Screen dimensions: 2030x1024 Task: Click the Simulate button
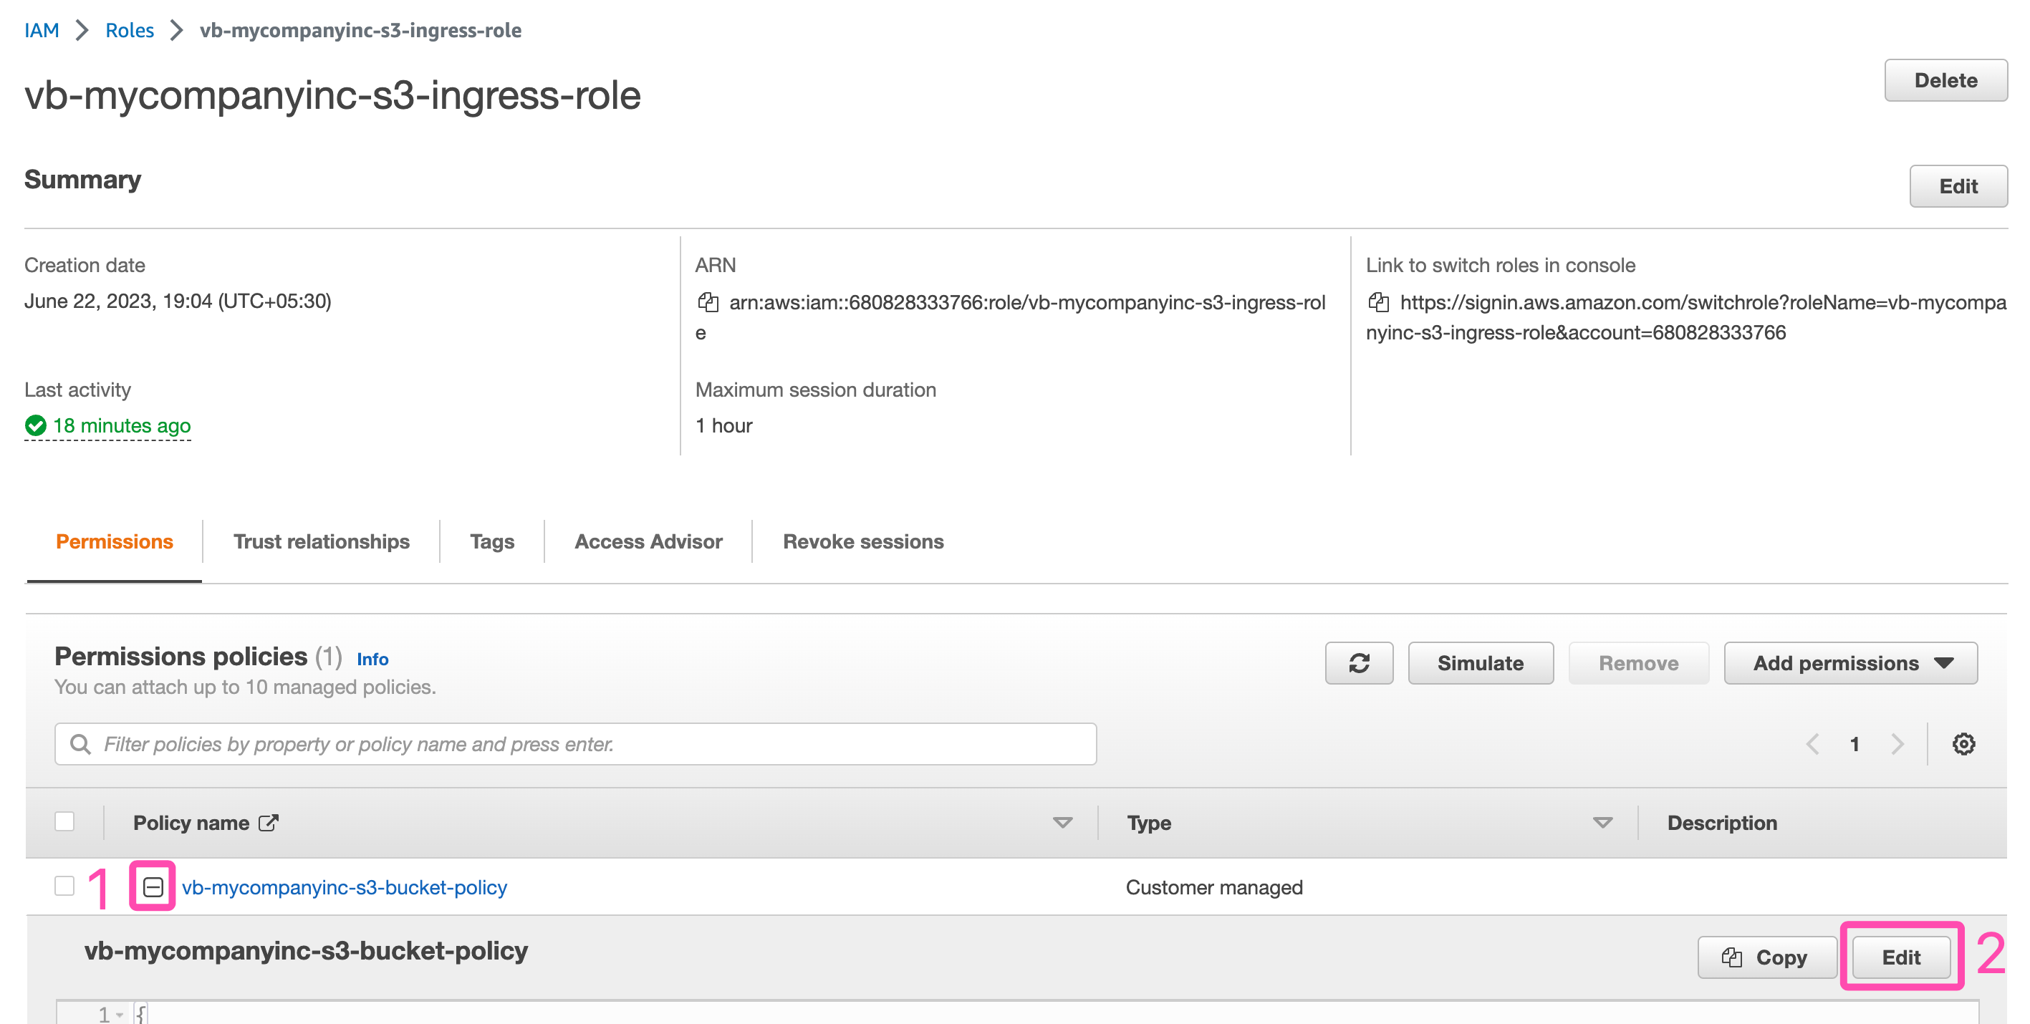click(x=1481, y=663)
